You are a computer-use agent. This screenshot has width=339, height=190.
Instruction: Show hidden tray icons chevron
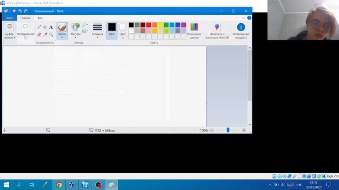point(270,185)
